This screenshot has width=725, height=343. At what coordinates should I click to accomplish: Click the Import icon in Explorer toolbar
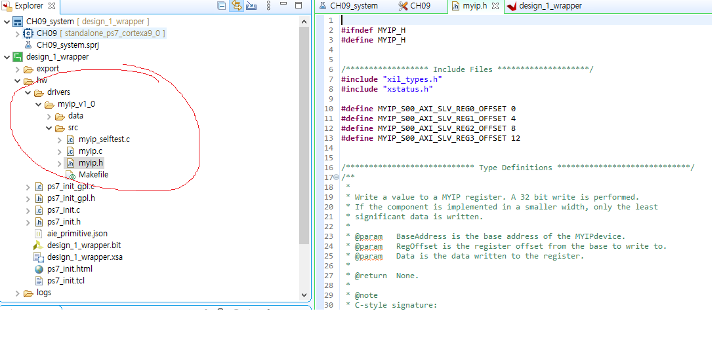251,6
